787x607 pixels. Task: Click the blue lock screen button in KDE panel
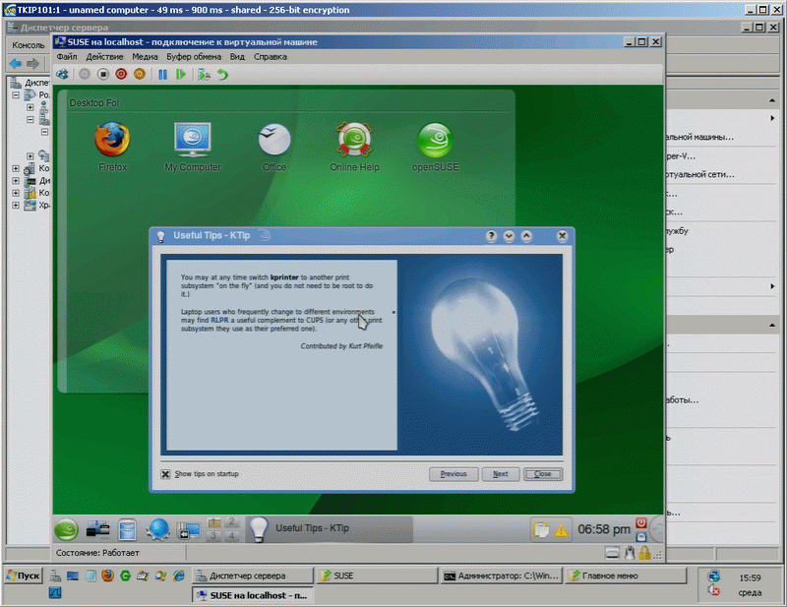(641, 536)
